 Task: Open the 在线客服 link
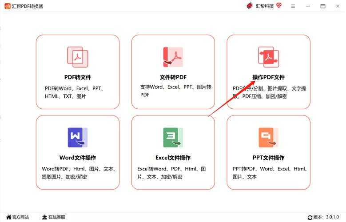(x=57, y=217)
